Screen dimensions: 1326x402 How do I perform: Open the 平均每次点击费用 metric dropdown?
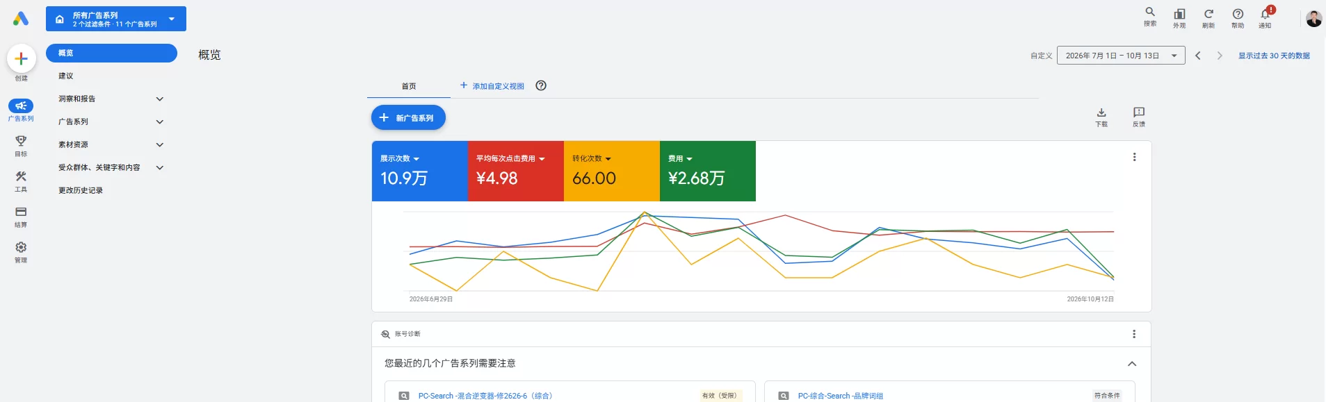[510, 159]
